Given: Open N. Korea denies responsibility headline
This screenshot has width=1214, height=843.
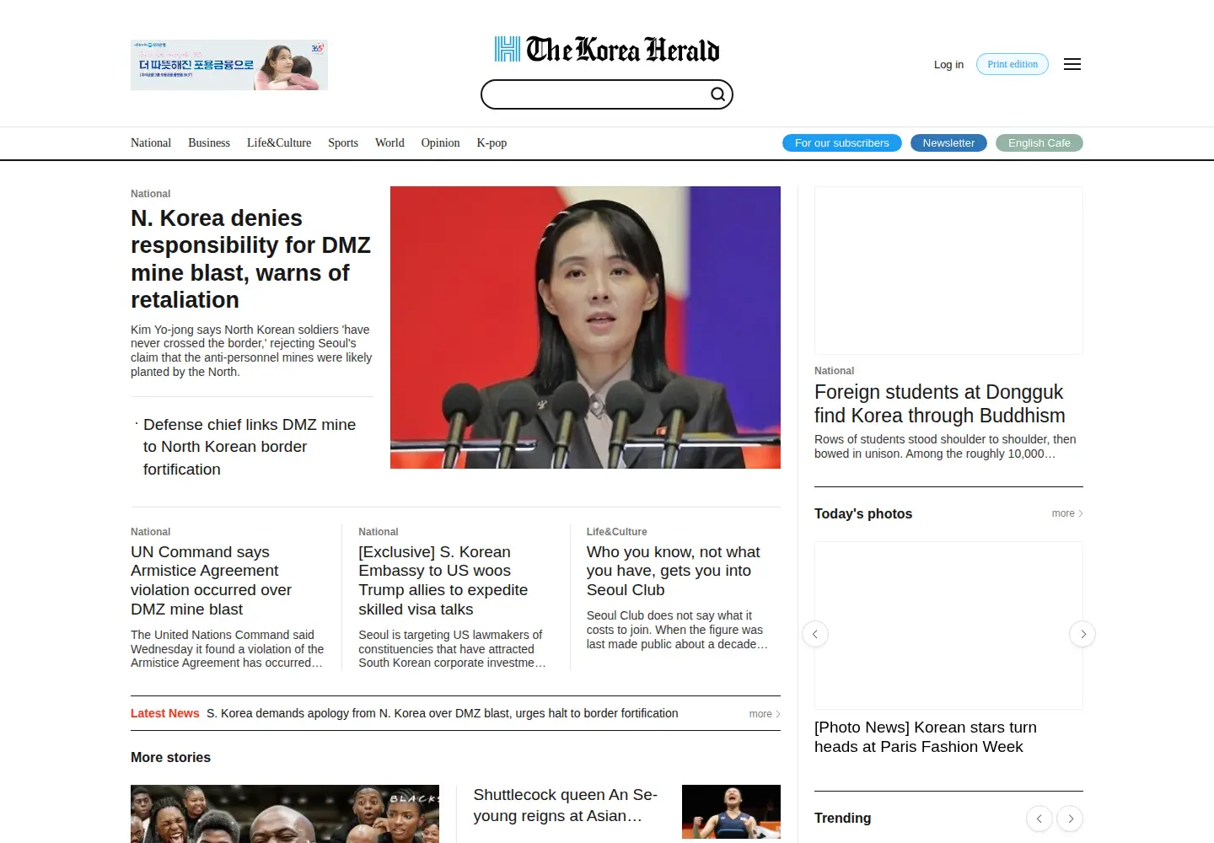Looking at the screenshot, I should pyautogui.click(x=251, y=259).
